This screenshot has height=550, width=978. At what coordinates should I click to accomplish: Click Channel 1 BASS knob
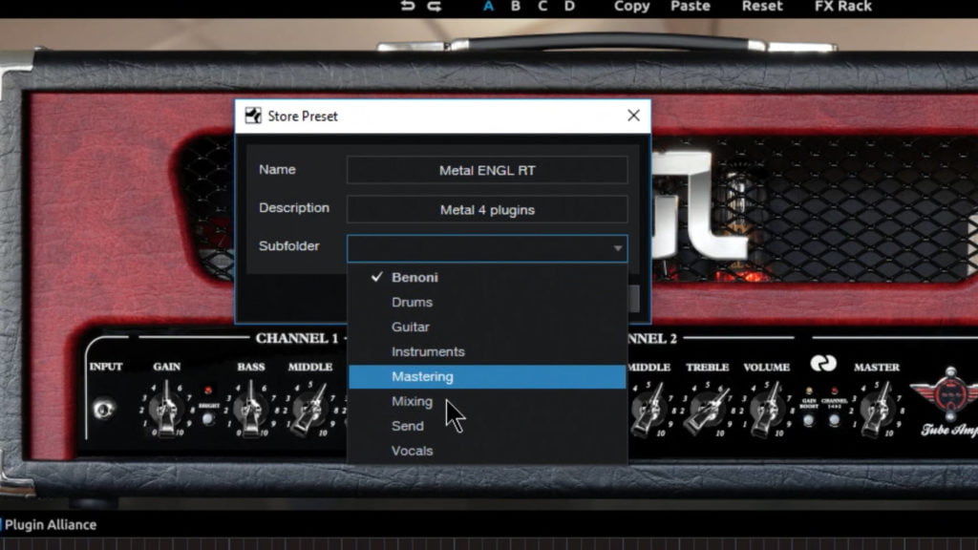point(250,410)
